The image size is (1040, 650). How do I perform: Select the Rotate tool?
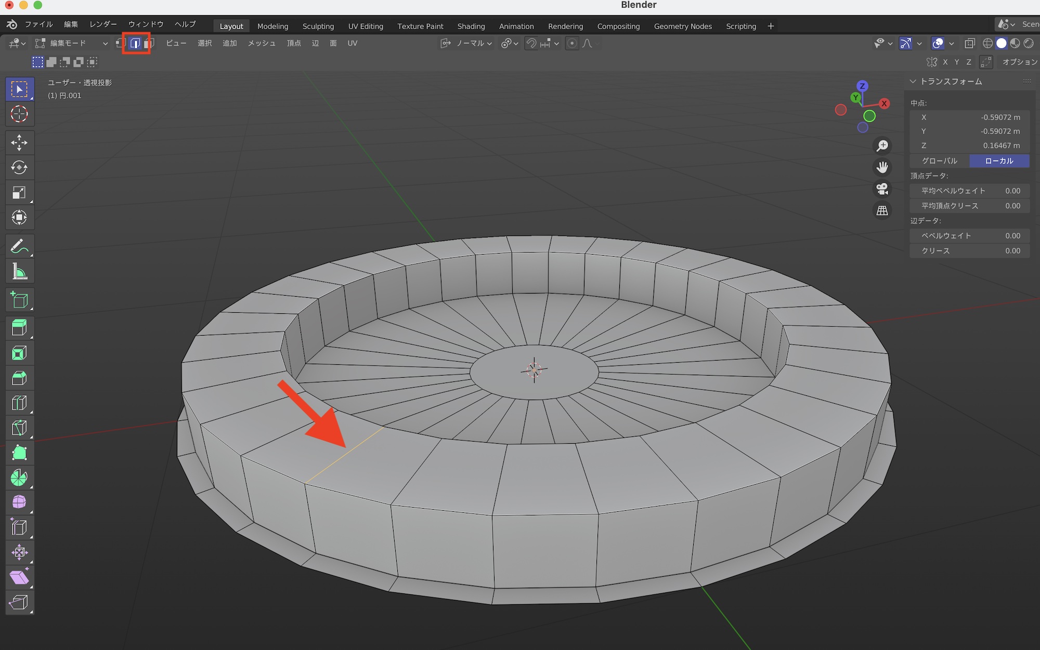tap(19, 167)
